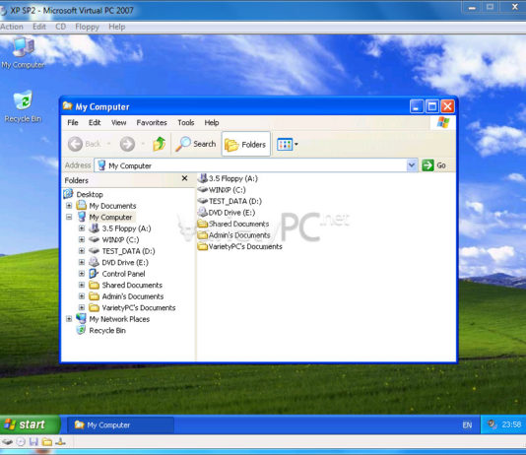Open Explorer's Edit menu
The width and height of the screenshot is (526, 455).
(95, 123)
